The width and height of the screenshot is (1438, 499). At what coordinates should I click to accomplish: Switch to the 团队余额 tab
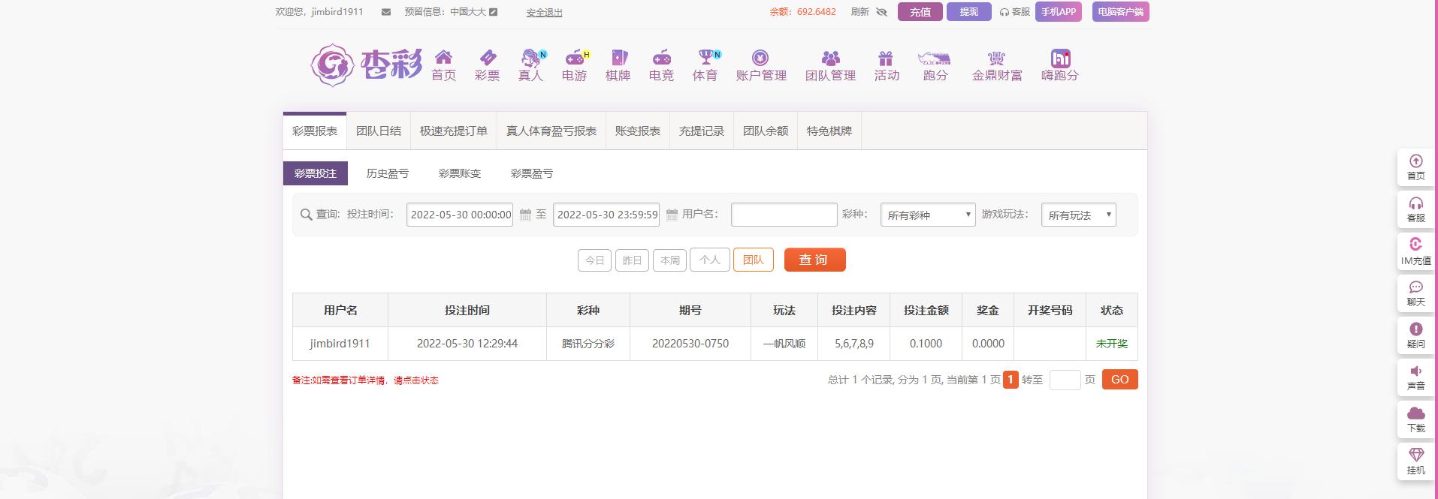point(766,131)
